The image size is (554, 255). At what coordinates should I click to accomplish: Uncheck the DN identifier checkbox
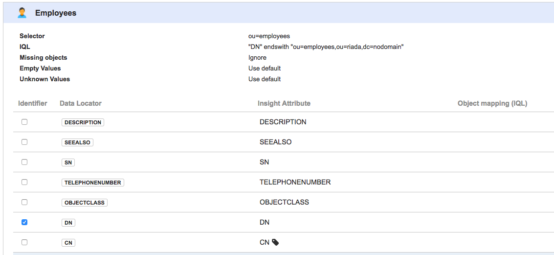pos(24,222)
